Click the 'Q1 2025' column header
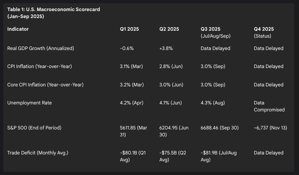The height and width of the screenshot is (175, 299). [x=129, y=29]
